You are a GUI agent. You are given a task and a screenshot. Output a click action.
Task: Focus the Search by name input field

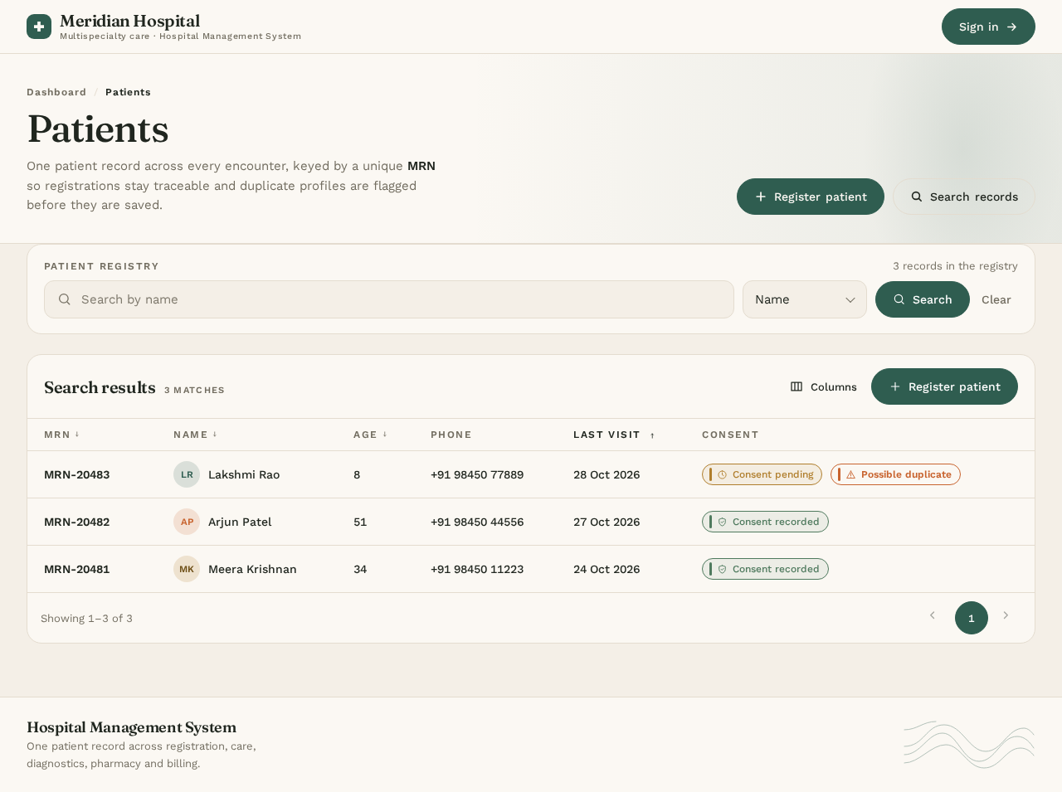pyautogui.click(x=389, y=299)
